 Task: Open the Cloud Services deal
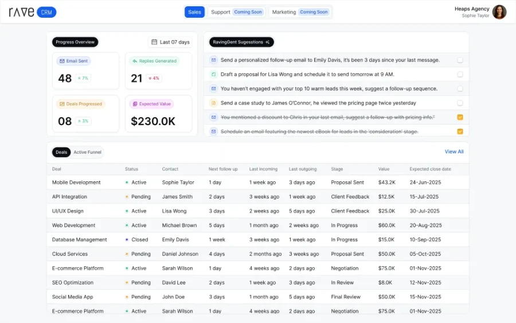pyautogui.click(x=70, y=254)
